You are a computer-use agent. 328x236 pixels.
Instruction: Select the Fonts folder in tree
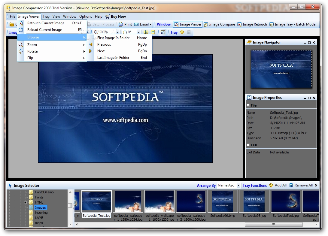point(39,197)
